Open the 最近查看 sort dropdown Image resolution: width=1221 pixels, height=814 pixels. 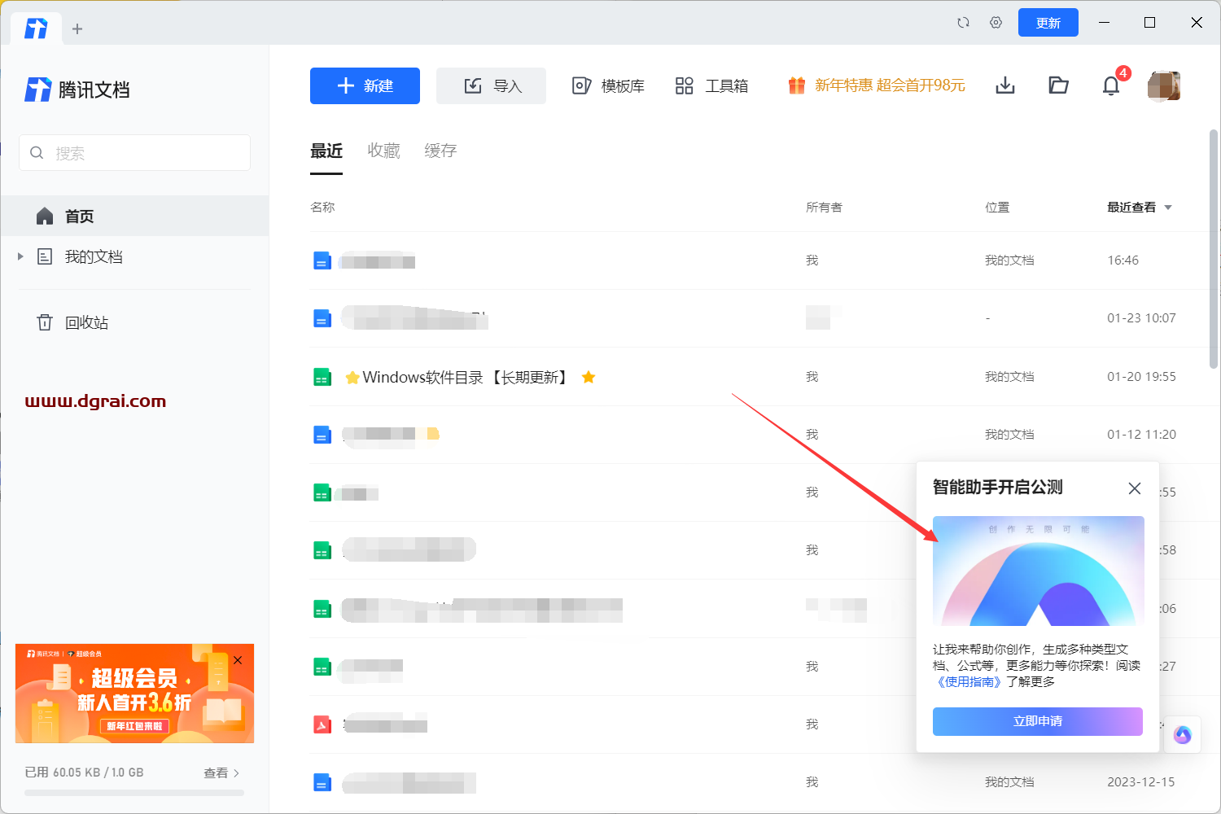[x=1140, y=208]
